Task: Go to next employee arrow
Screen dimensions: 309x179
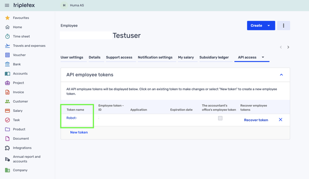Action: pos(288,47)
